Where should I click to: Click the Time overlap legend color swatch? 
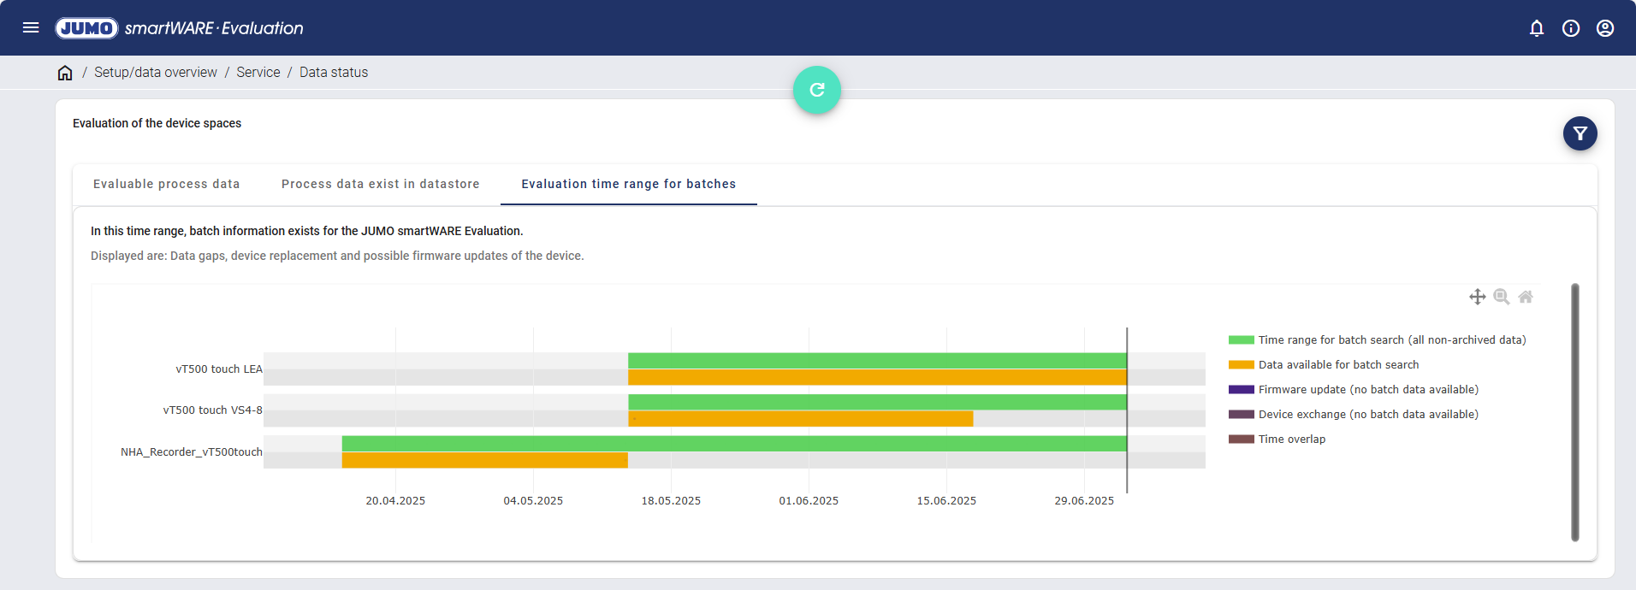point(1241,440)
